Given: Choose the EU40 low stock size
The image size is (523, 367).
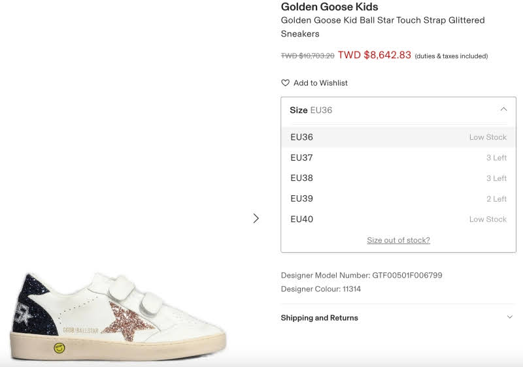Looking at the screenshot, I should pyautogui.click(x=301, y=219).
